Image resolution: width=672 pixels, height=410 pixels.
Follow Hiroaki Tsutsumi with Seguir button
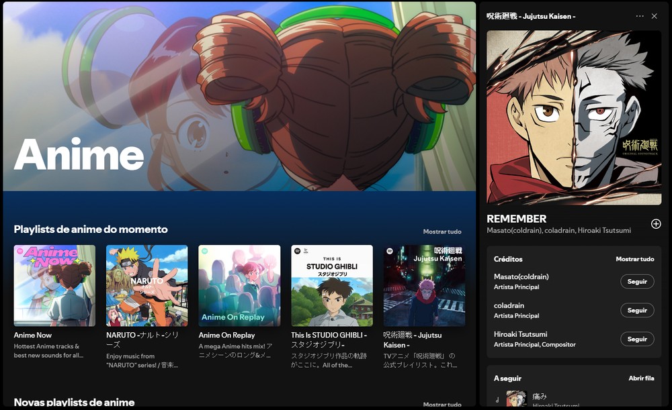pyautogui.click(x=637, y=339)
